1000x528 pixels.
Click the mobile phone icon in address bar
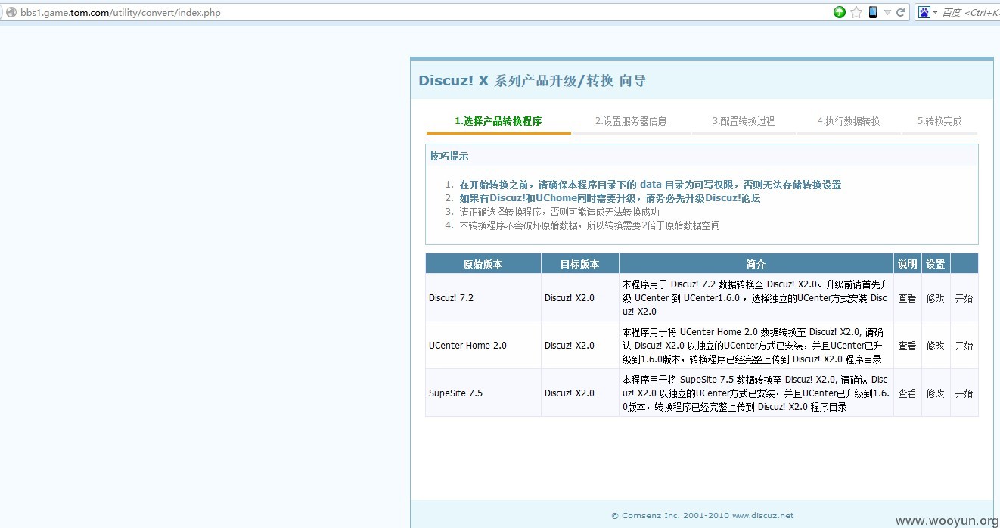point(873,12)
